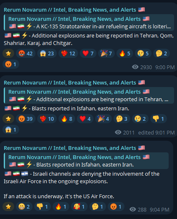
Task: Click heart on fire reaction showing 12
Action: 68,53
